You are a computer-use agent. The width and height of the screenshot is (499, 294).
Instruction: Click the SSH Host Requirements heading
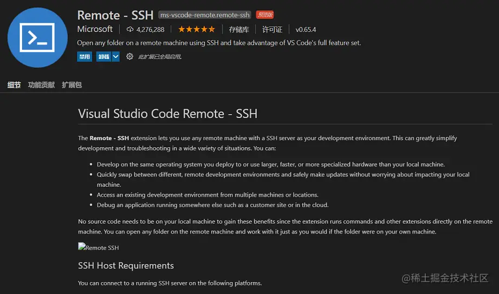[126, 265]
